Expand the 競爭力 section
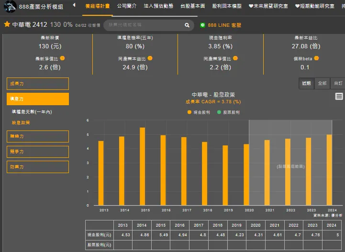 tap(38, 152)
